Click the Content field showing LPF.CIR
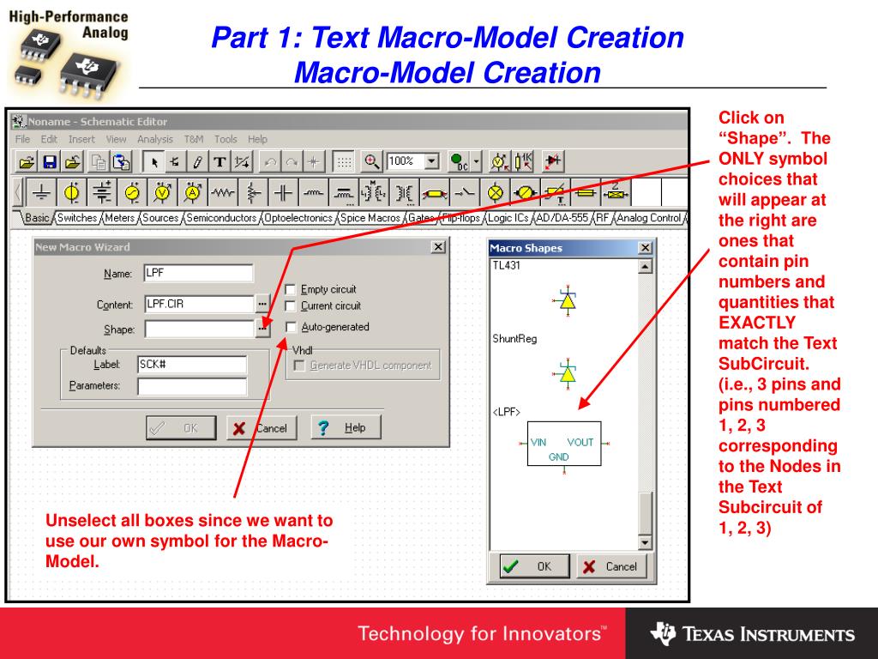 point(199,304)
